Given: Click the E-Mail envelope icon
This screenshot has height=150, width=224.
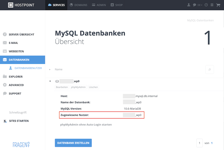Looking at the screenshot, I should coord(5,43).
